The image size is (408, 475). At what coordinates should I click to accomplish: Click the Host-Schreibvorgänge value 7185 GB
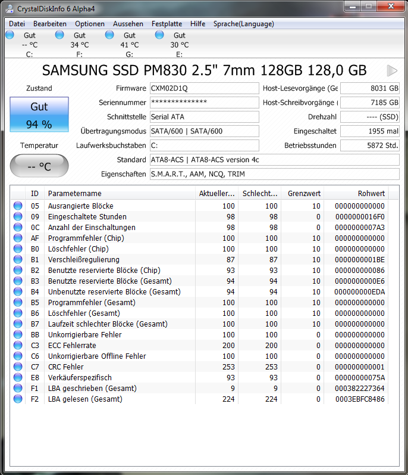(x=370, y=103)
